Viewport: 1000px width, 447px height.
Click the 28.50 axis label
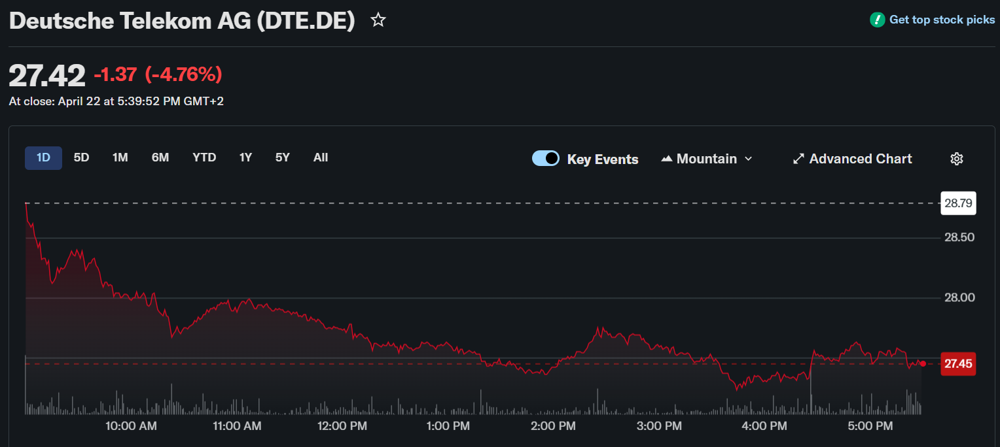(x=959, y=237)
